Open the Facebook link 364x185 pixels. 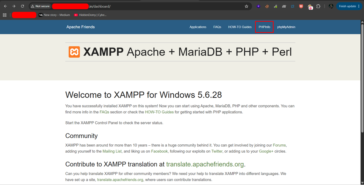pos(159,151)
